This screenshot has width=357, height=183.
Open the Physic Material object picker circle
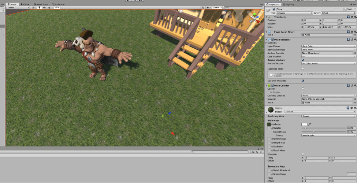pos(355,99)
